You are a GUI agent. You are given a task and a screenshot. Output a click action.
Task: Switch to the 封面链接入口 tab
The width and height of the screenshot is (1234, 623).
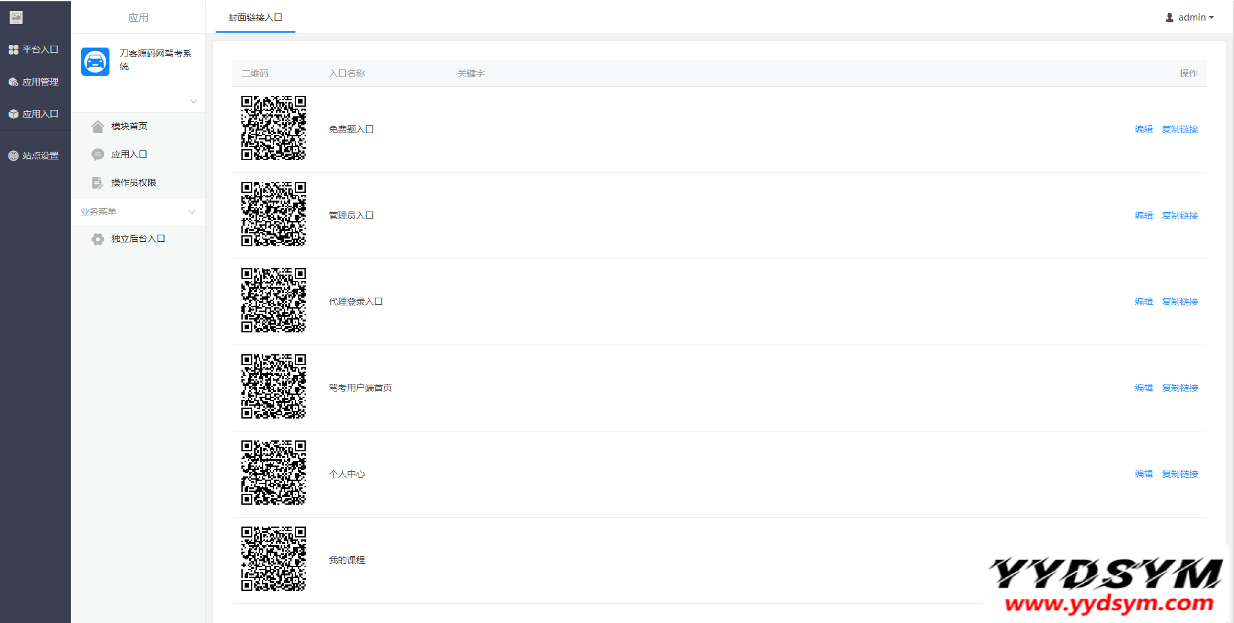(256, 17)
